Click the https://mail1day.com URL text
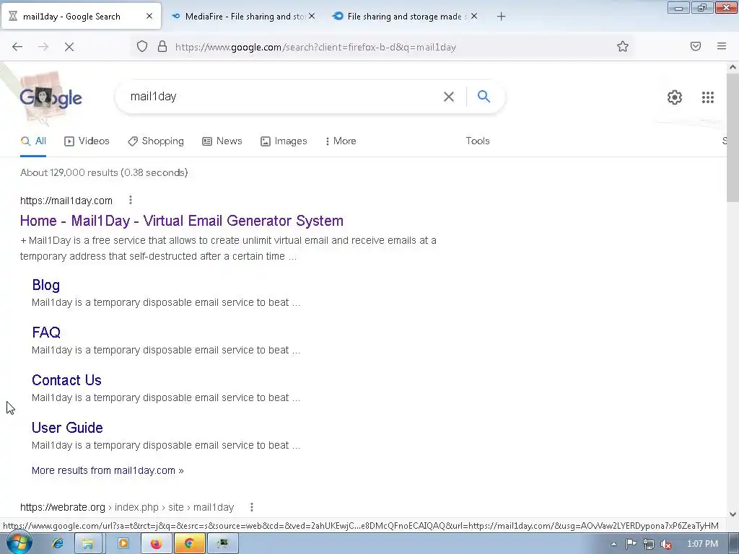The height and width of the screenshot is (554, 739). pos(66,201)
